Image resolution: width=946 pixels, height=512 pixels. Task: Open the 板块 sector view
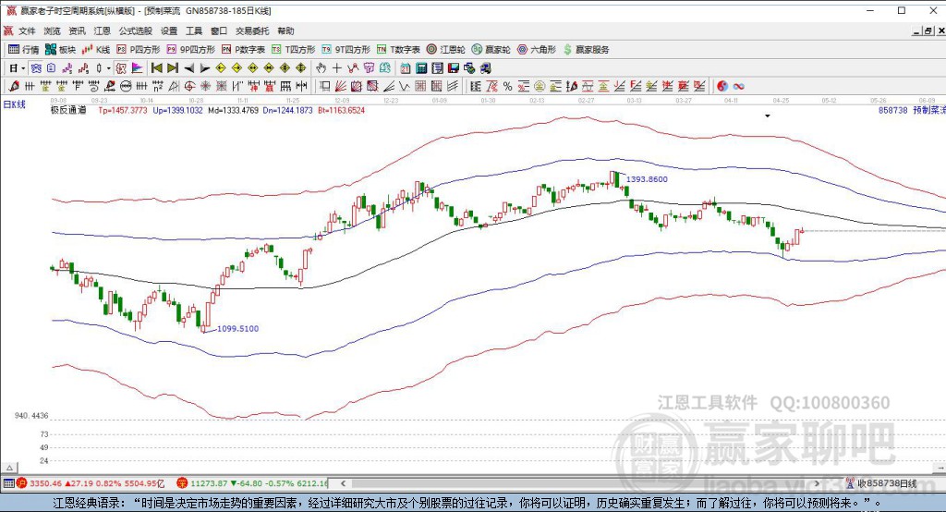tap(60, 50)
